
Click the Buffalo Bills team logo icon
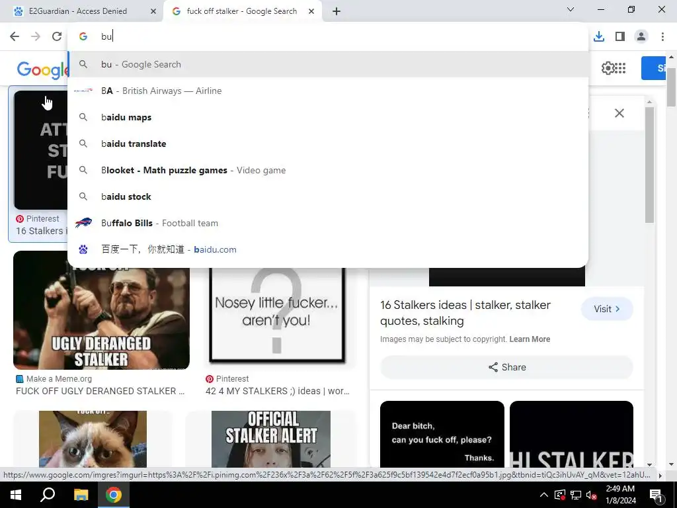tap(83, 223)
